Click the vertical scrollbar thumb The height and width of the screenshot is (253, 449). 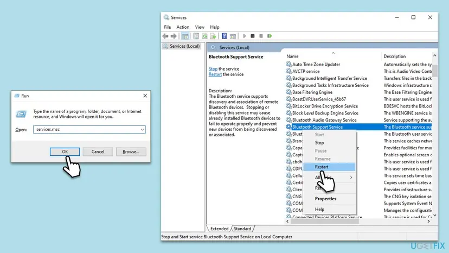coord(435,70)
